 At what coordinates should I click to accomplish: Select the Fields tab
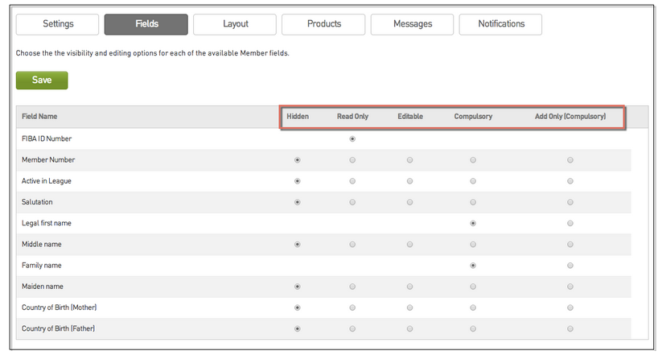(146, 24)
